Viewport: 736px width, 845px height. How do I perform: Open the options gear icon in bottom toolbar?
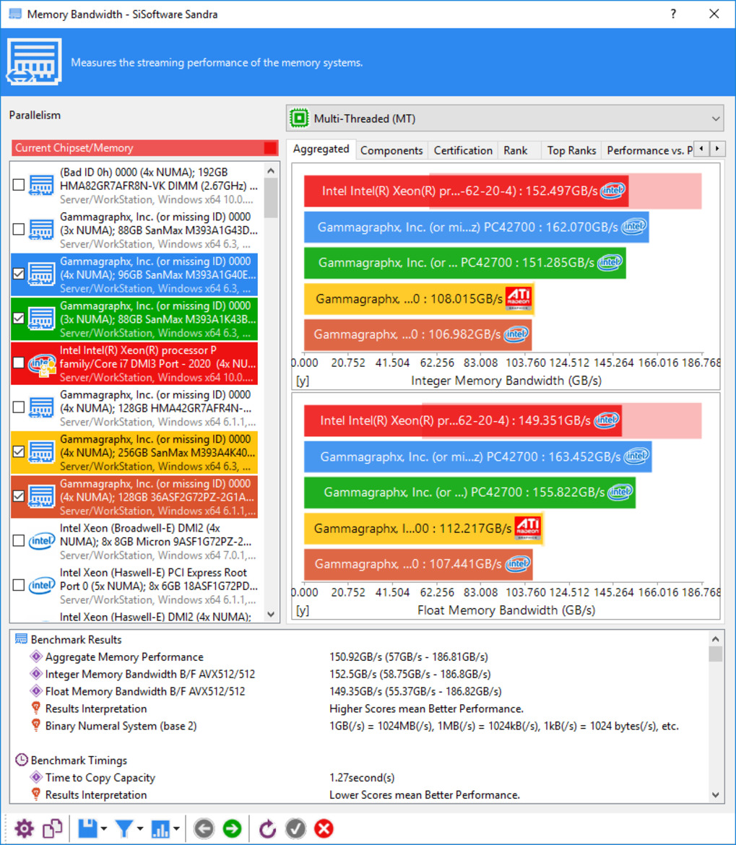(25, 828)
